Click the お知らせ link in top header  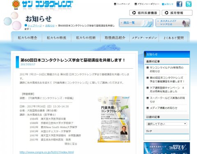click(x=168, y=4)
